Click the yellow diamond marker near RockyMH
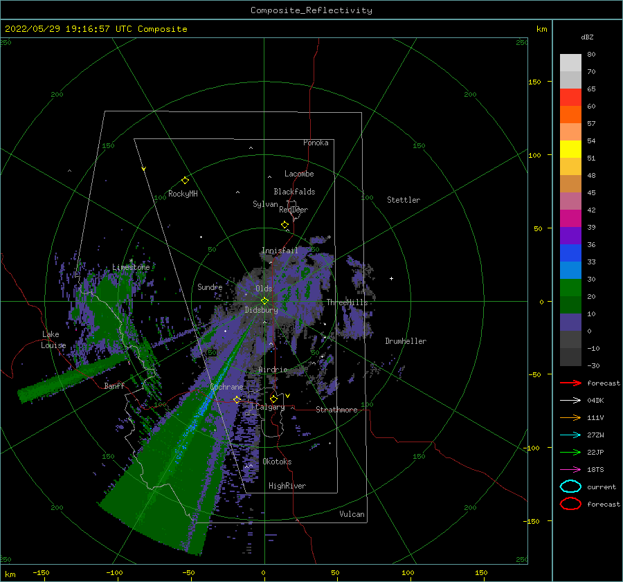Viewport: 623px width, 582px height. tap(185, 181)
